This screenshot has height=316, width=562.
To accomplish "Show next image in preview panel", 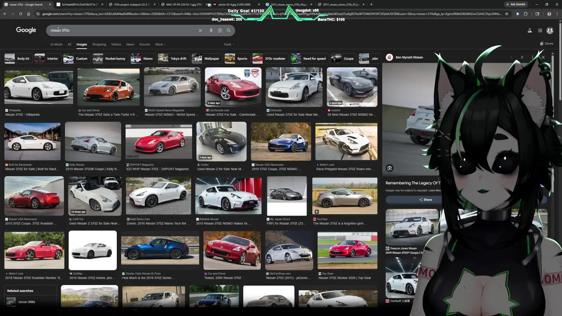I will (522, 57).
